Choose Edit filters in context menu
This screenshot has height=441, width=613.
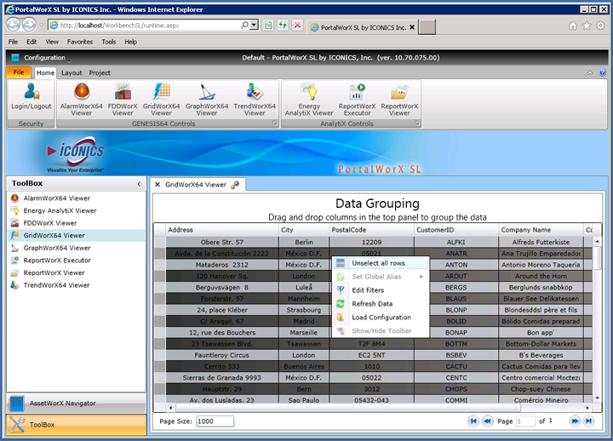(381, 290)
